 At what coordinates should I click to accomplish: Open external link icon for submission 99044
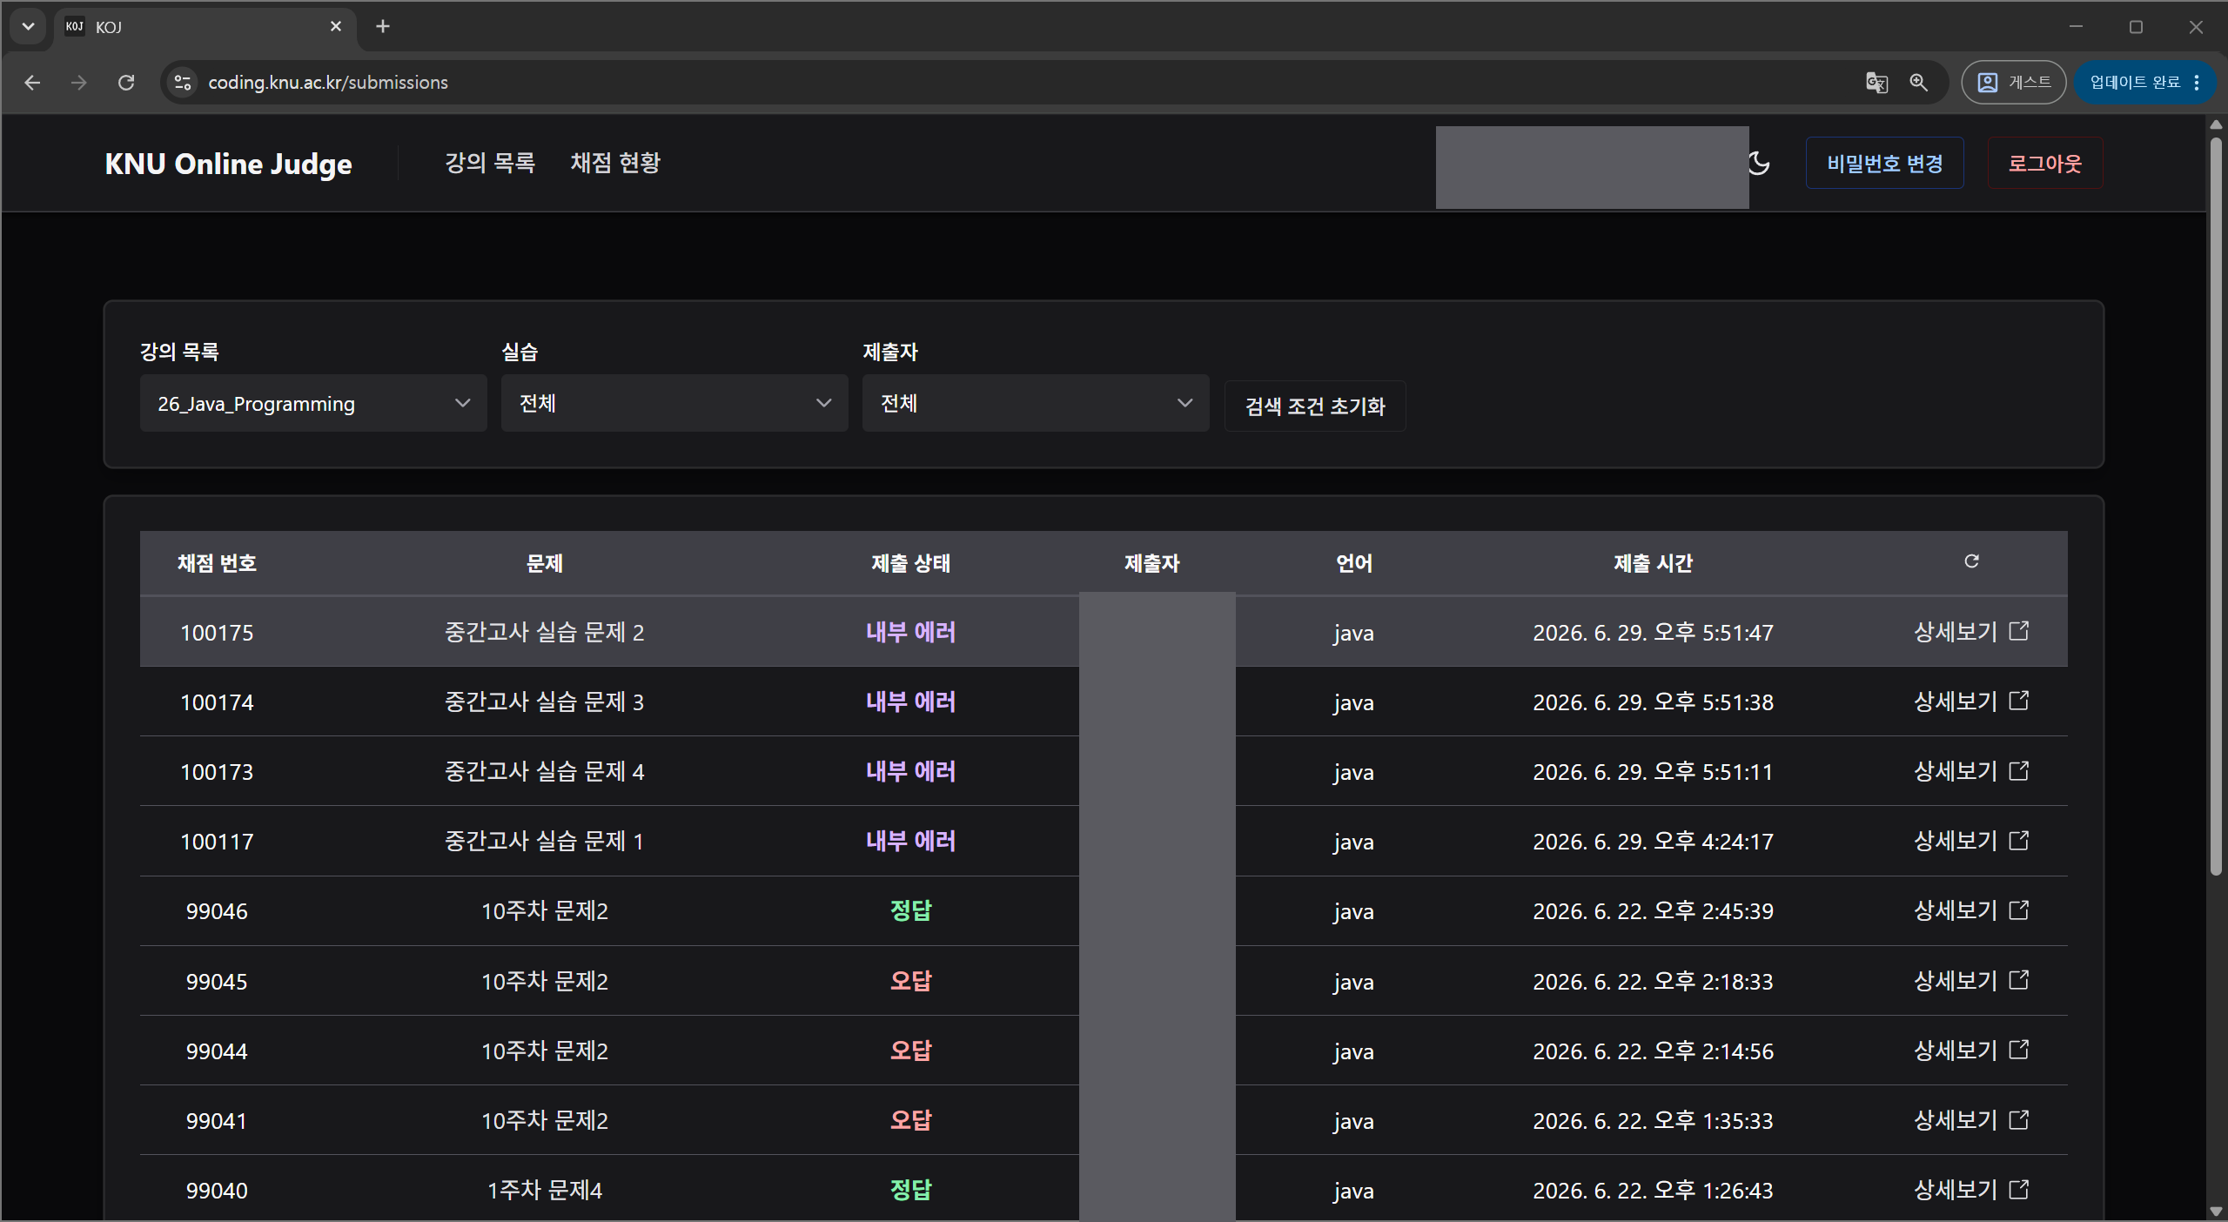point(2019,1051)
